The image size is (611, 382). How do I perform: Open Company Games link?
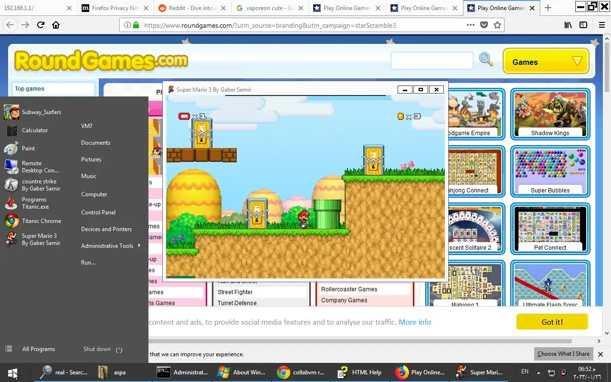tap(344, 300)
